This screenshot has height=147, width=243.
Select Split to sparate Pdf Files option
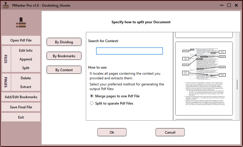111,103
